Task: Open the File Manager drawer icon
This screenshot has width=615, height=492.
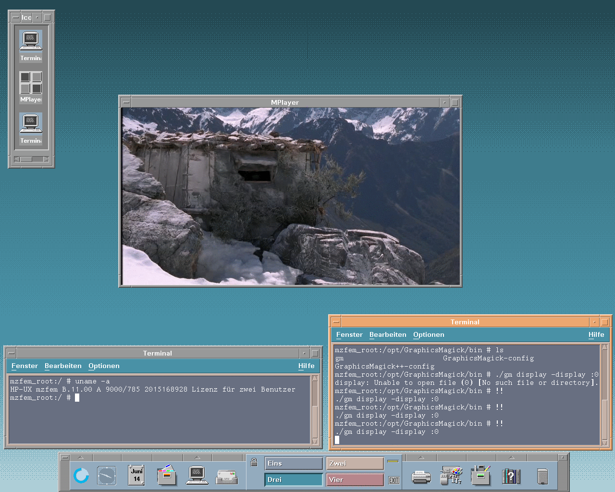Action: click(167, 476)
